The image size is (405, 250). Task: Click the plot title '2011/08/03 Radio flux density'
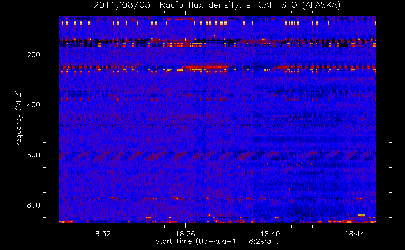(167, 5)
